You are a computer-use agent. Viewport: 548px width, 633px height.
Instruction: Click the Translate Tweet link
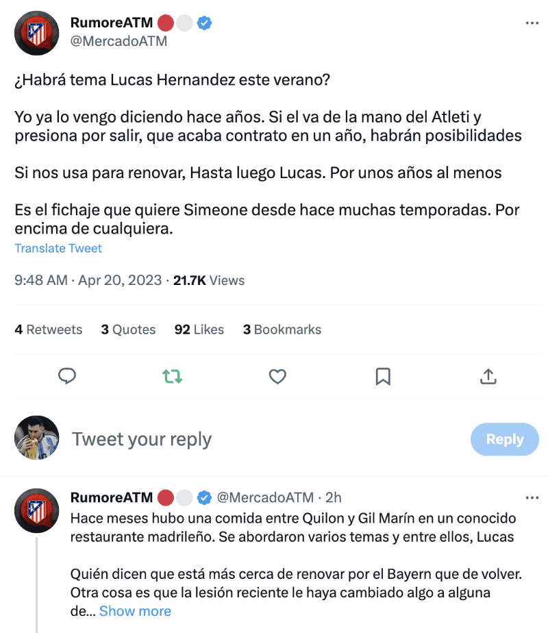pyautogui.click(x=58, y=248)
